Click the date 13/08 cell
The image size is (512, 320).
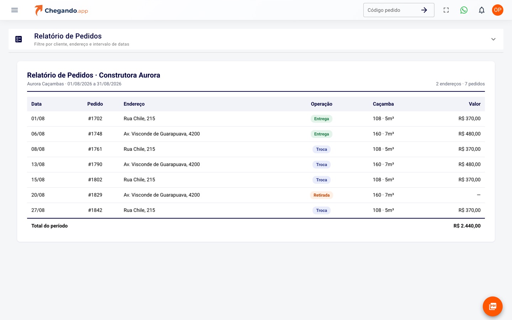pyautogui.click(x=38, y=164)
